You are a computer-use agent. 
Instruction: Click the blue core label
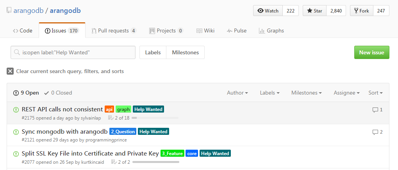point(192,153)
